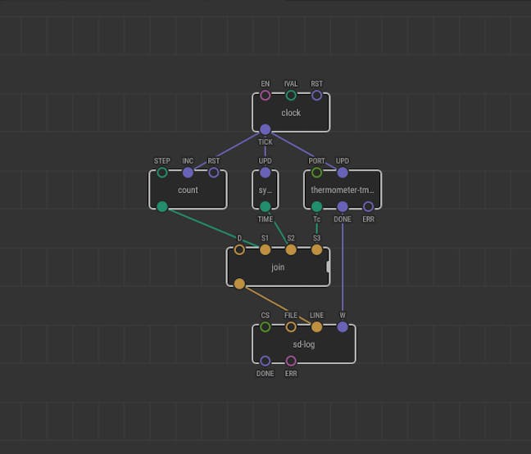Click the DONE output pin of thermometer
Screen dimensions: 531x454
click(343, 206)
